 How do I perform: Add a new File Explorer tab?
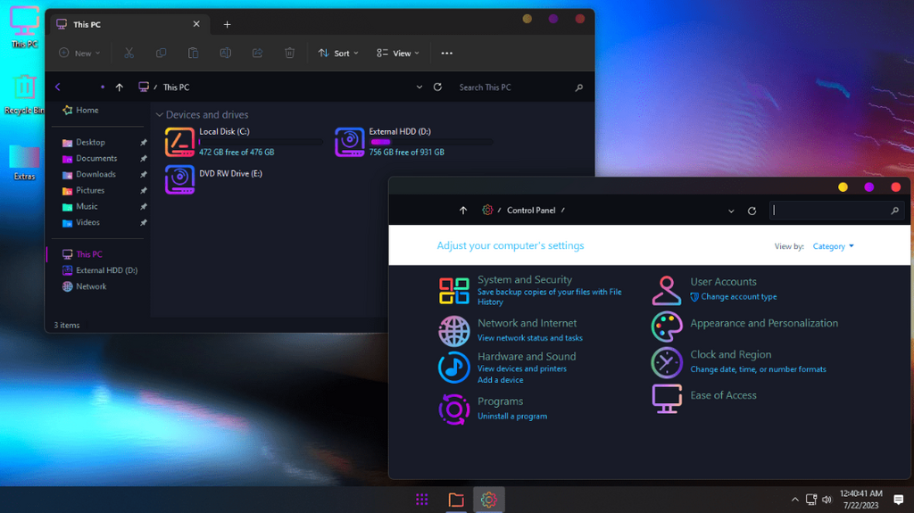[x=228, y=24]
